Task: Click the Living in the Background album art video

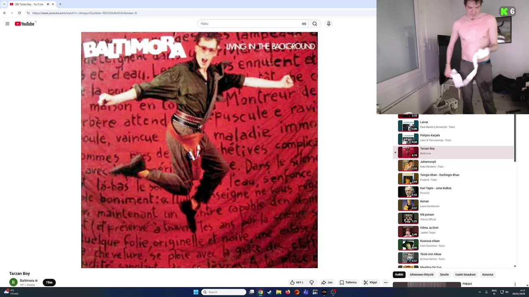Action: 199,150
